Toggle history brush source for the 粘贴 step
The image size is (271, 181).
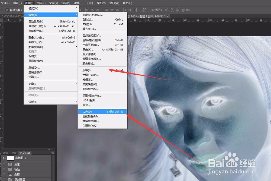tap(4, 169)
